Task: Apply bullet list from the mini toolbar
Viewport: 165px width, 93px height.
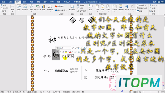Action: point(75,52)
